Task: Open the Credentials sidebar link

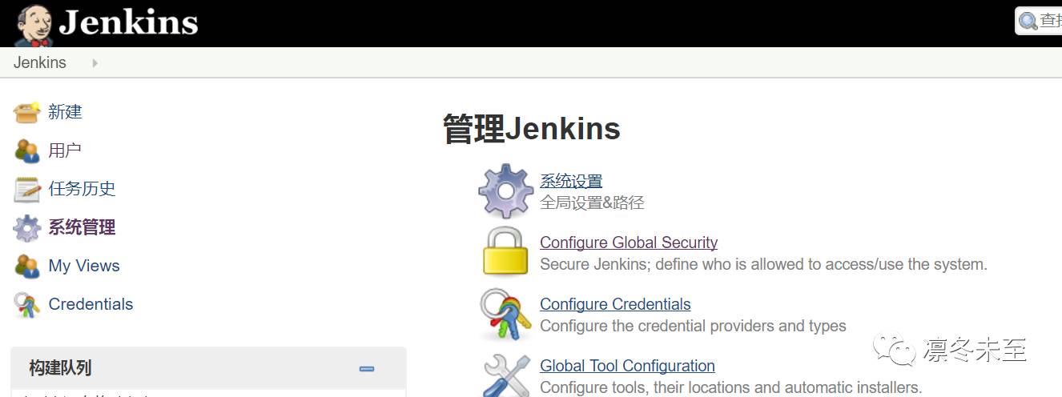Action: point(91,304)
